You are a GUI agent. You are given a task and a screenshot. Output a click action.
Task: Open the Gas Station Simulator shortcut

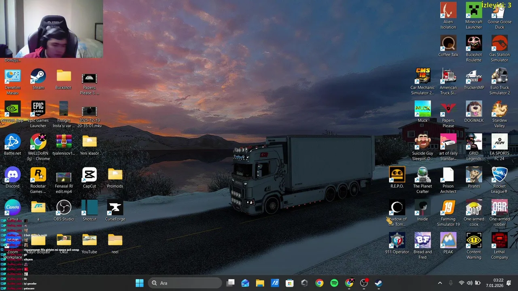(499, 49)
